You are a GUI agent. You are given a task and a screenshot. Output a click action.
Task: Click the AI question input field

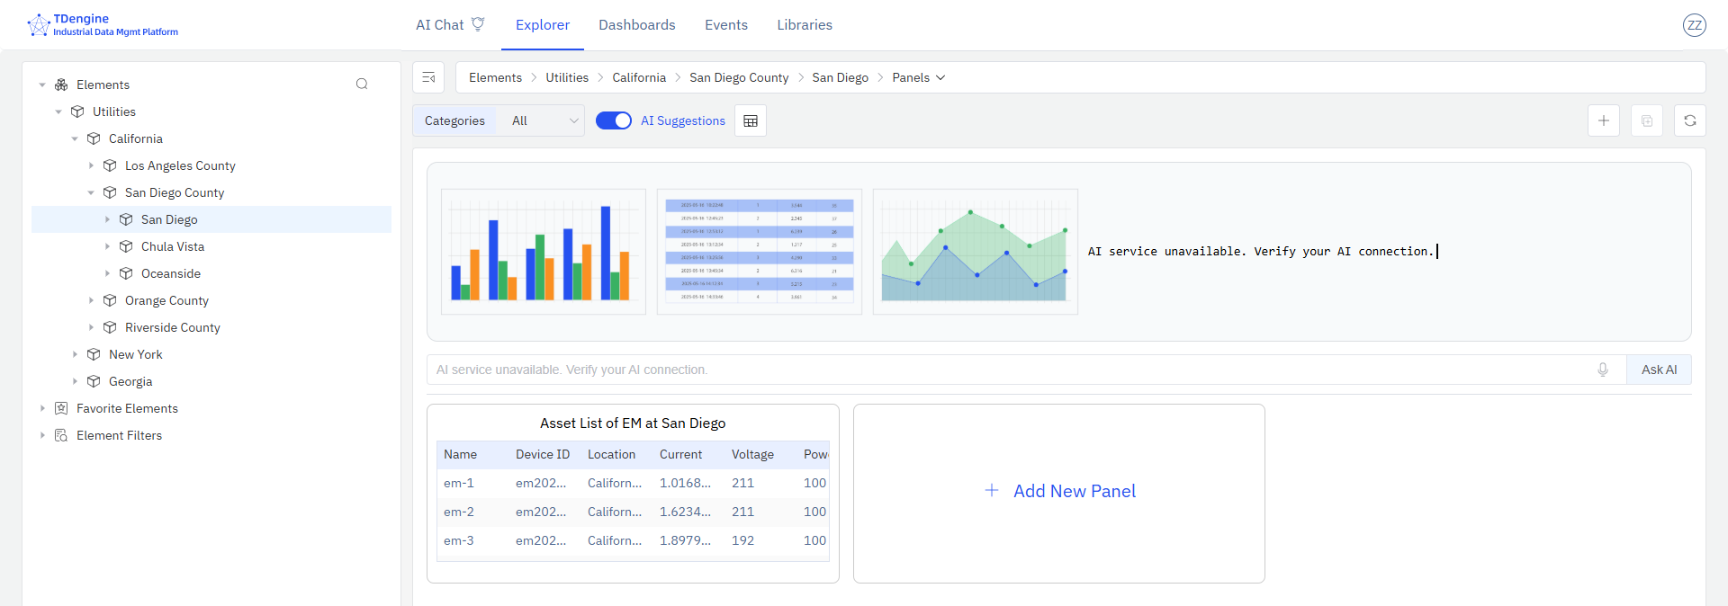click(1008, 370)
